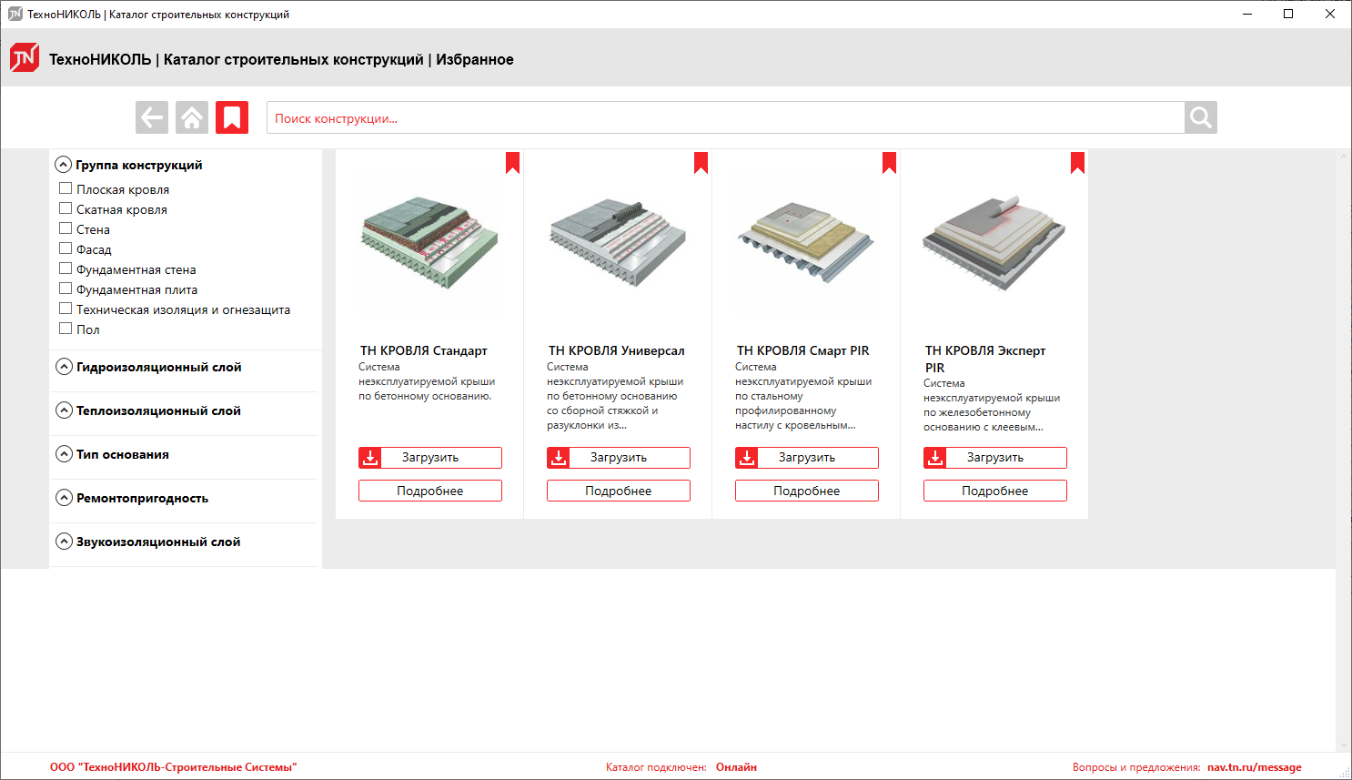Toggle bookmark on ТН КРОВЛЯ Универсал card
This screenshot has width=1352, height=780.
coord(701,163)
